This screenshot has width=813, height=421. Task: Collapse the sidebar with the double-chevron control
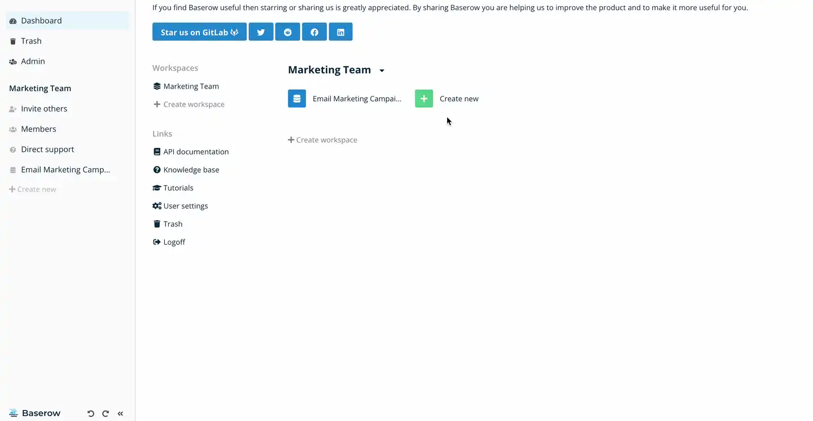point(120,413)
